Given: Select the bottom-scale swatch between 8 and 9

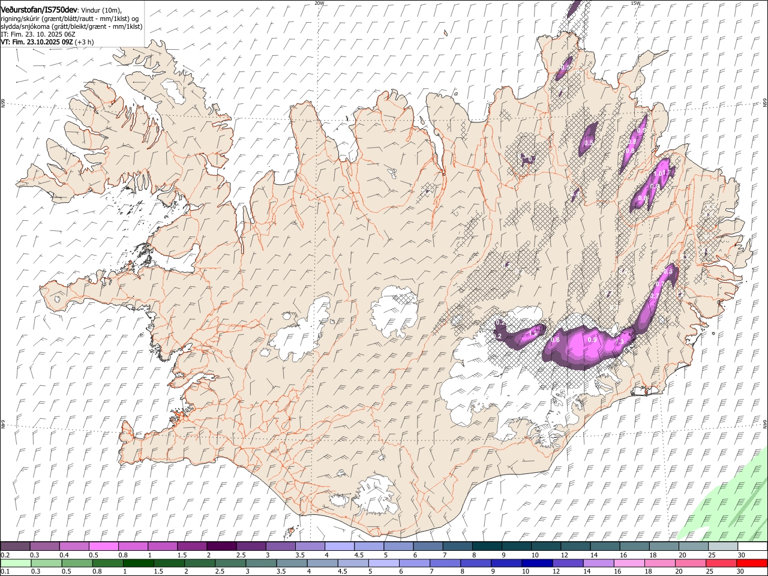Looking at the screenshot, I should [x=475, y=563].
